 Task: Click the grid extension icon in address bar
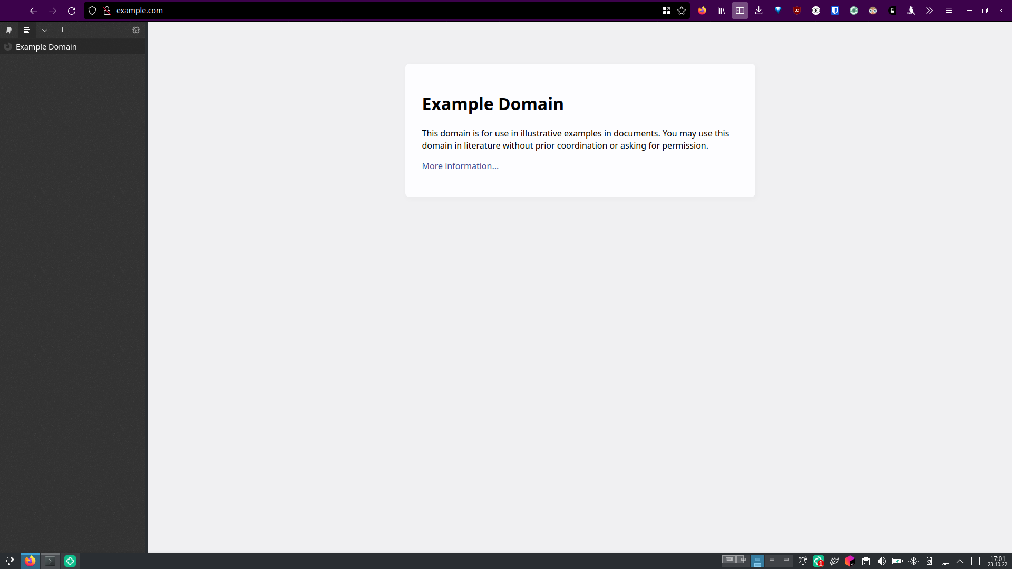click(x=667, y=11)
